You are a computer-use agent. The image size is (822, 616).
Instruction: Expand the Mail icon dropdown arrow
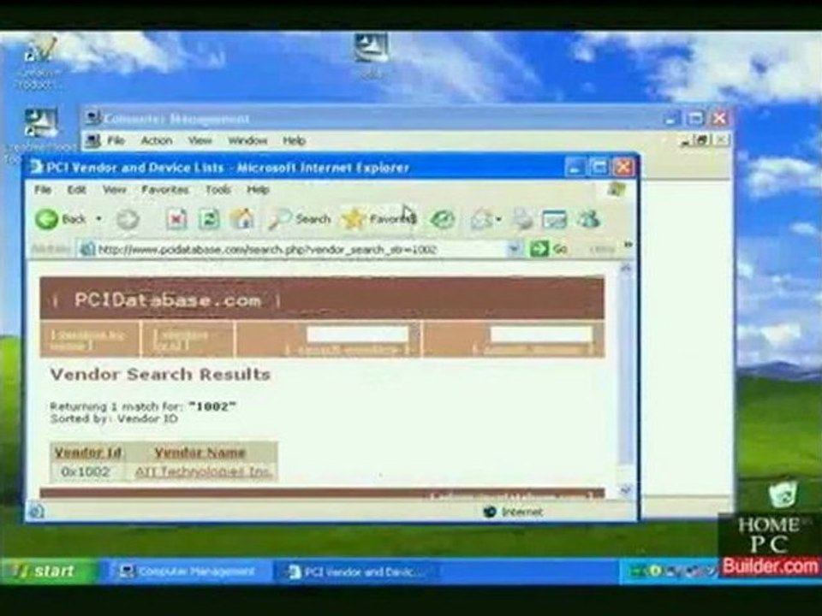[x=498, y=220]
